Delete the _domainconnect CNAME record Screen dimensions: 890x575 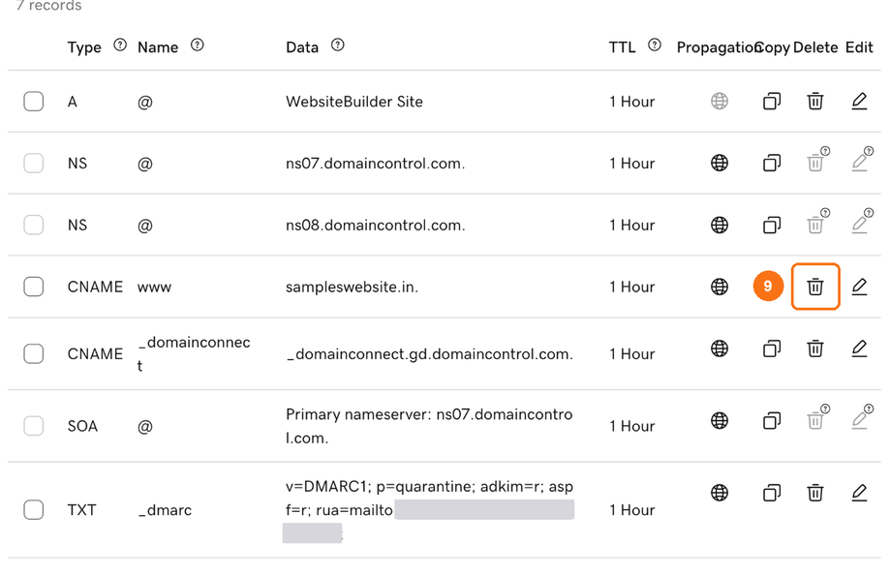pos(815,348)
